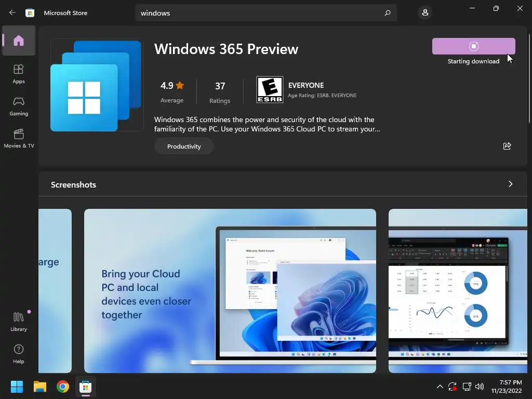The height and width of the screenshot is (399, 532).
Task: Open the 'Bring your Cloud PC' screenshot
Action: click(230, 291)
